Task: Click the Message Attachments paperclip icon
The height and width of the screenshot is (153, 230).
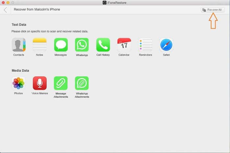Action: click(x=61, y=83)
